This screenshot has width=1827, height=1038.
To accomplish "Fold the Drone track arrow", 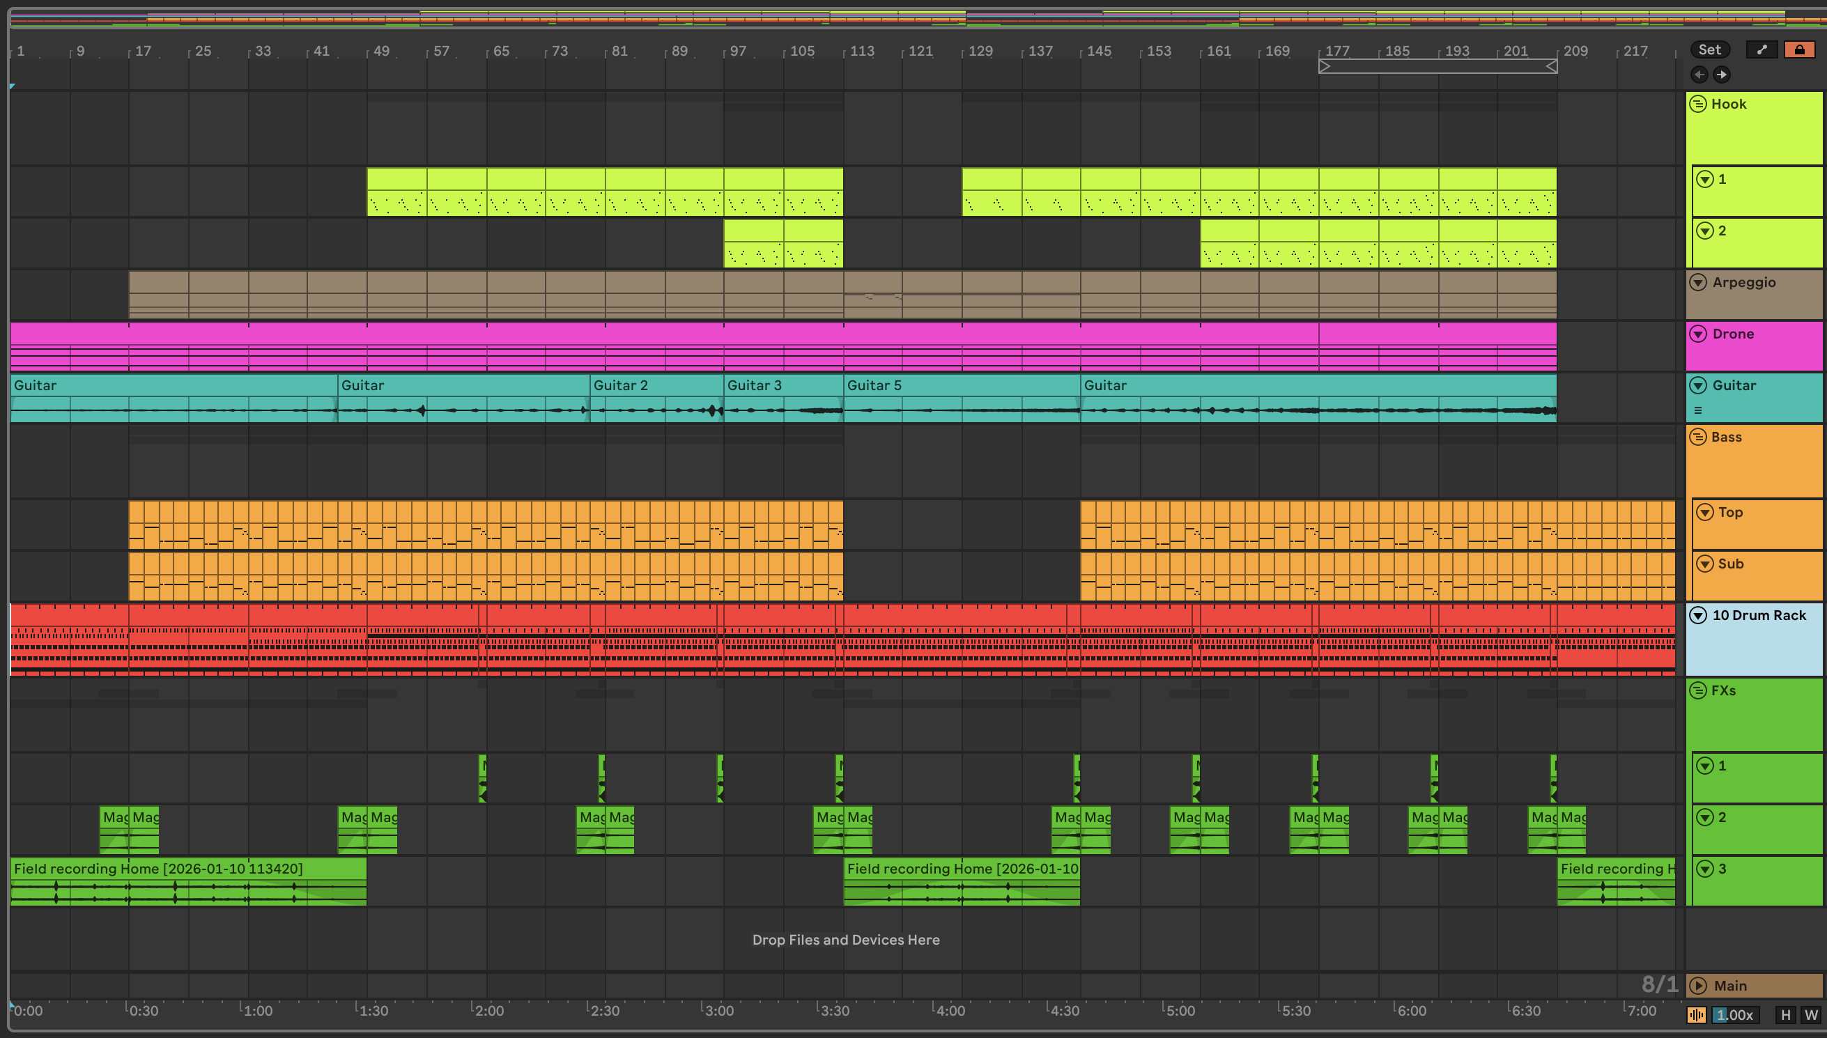I will click(1699, 334).
